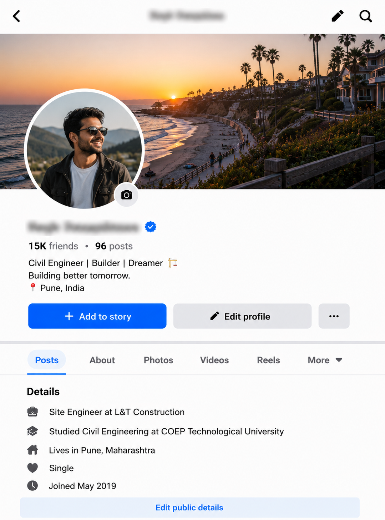Tap the house icon beside Lives in Pune
Screen dimensions: 385x520
32,450
